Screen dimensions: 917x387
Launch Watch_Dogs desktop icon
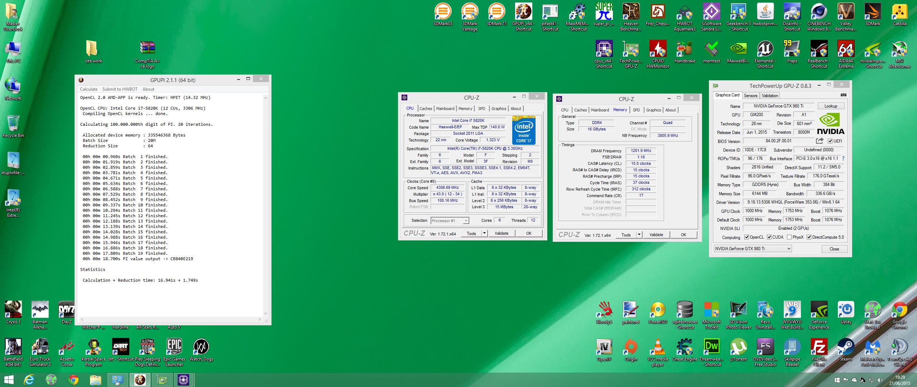point(201,350)
